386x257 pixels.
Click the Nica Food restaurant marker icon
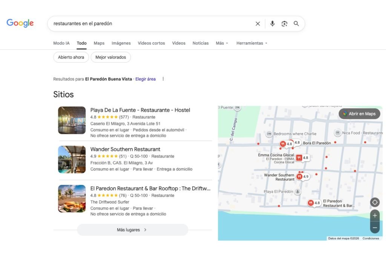click(x=337, y=133)
